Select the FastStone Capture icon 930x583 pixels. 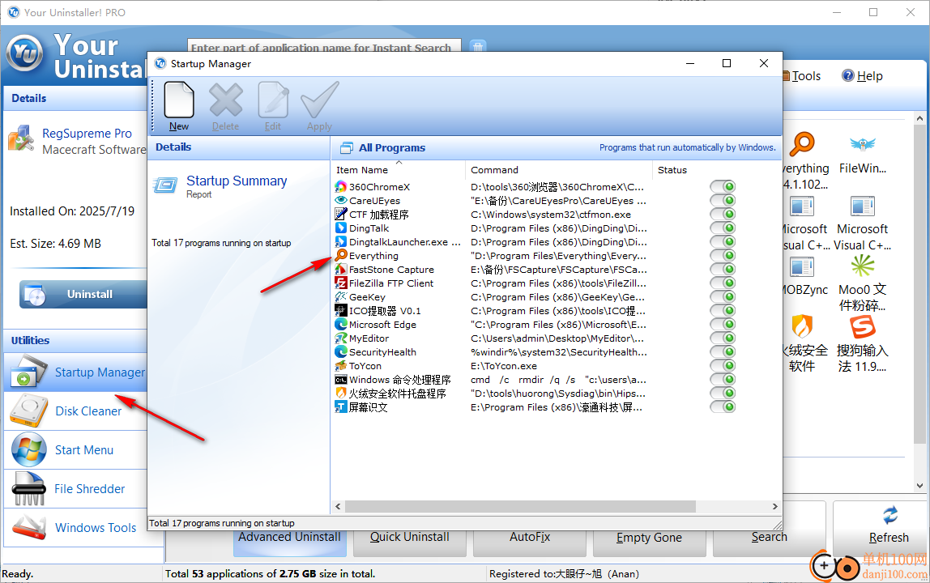click(340, 270)
